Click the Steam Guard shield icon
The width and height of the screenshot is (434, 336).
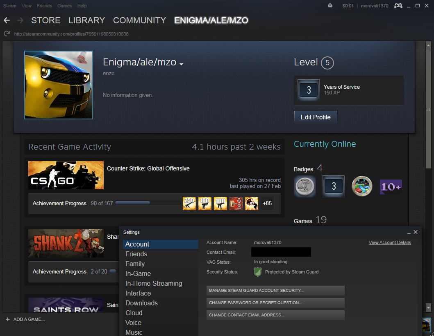[258, 272]
